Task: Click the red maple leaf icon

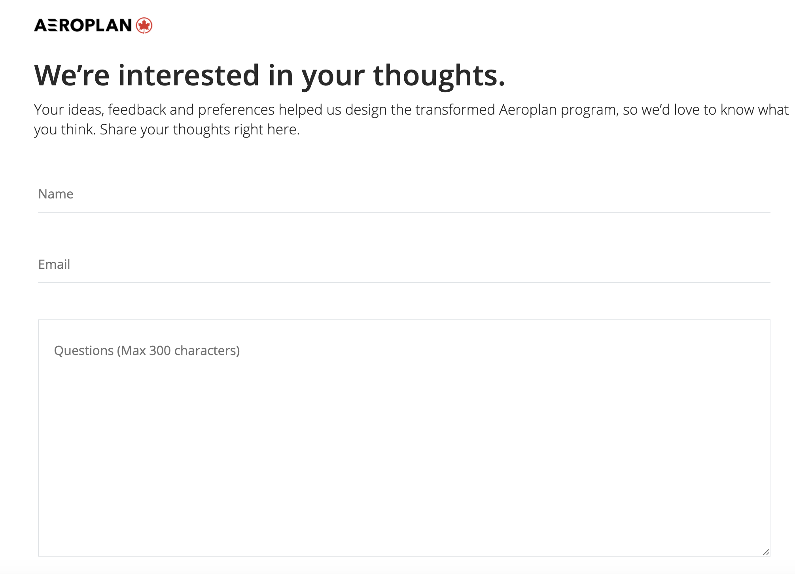Action: (x=144, y=26)
